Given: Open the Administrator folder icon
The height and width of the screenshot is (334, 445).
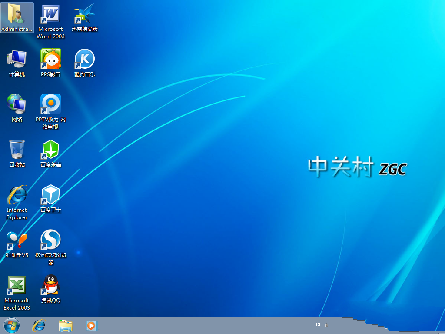Looking at the screenshot, I should point(17,17).
